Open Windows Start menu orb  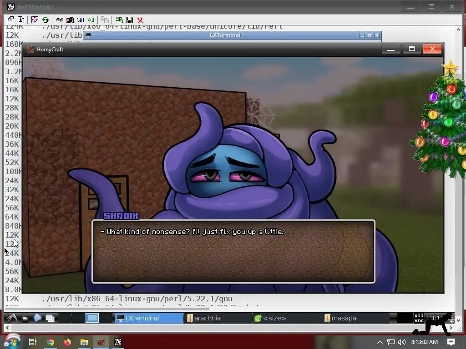[12, 342]
